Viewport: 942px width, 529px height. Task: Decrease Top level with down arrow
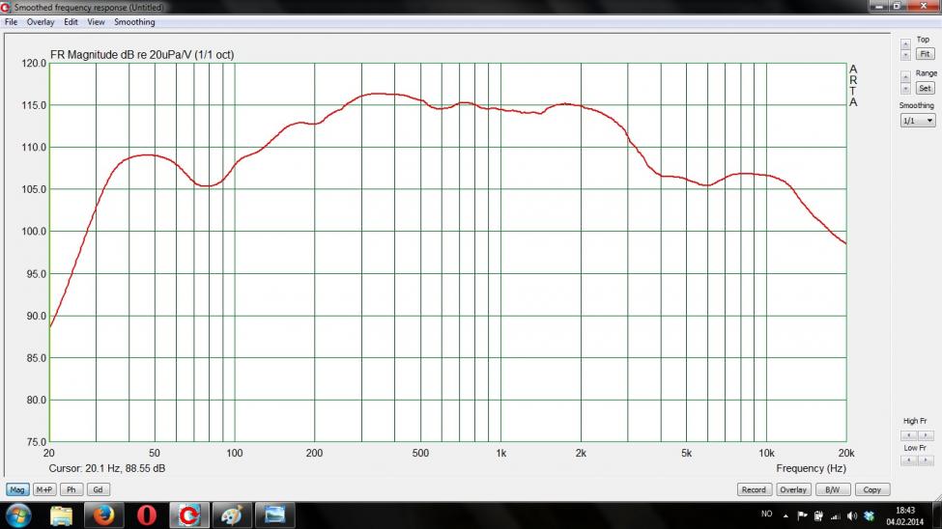click(x=905, y=55)
